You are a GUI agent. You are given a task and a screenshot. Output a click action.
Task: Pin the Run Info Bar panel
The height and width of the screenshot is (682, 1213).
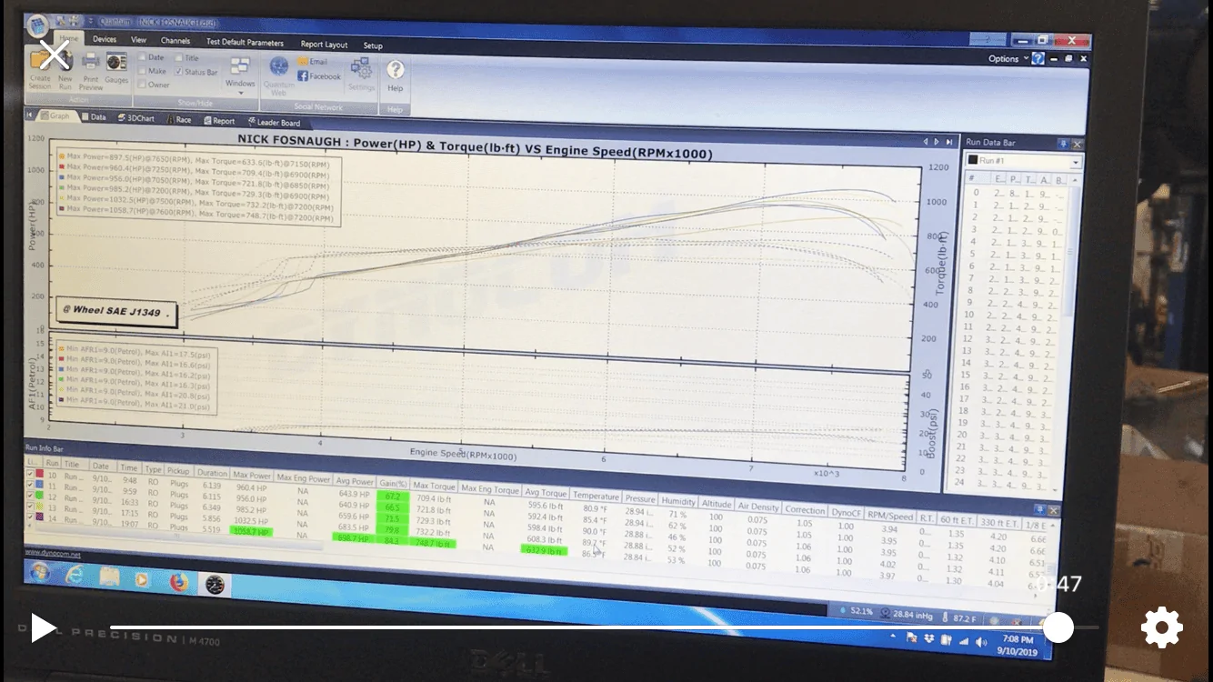(1040, 510)
